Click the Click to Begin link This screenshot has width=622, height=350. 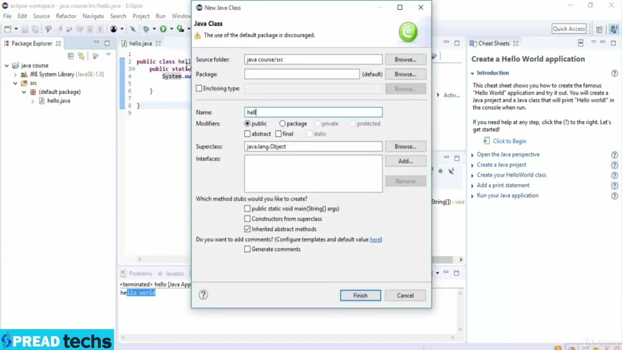[x=509, y=141]
